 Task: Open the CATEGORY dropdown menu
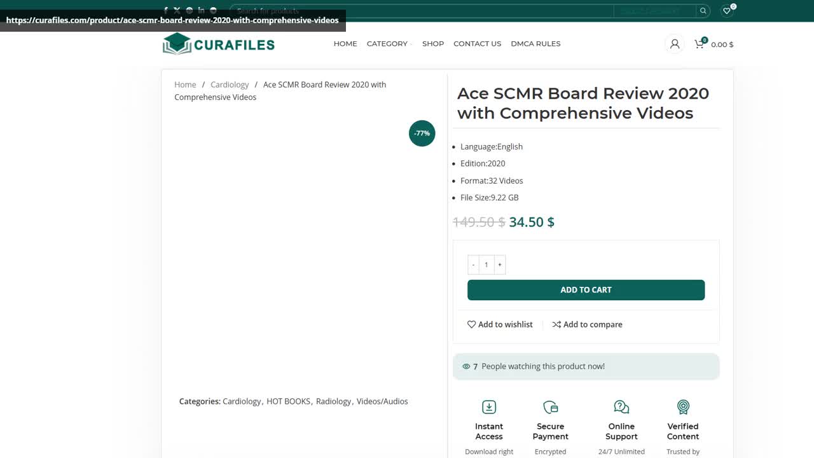pos(388,43)
